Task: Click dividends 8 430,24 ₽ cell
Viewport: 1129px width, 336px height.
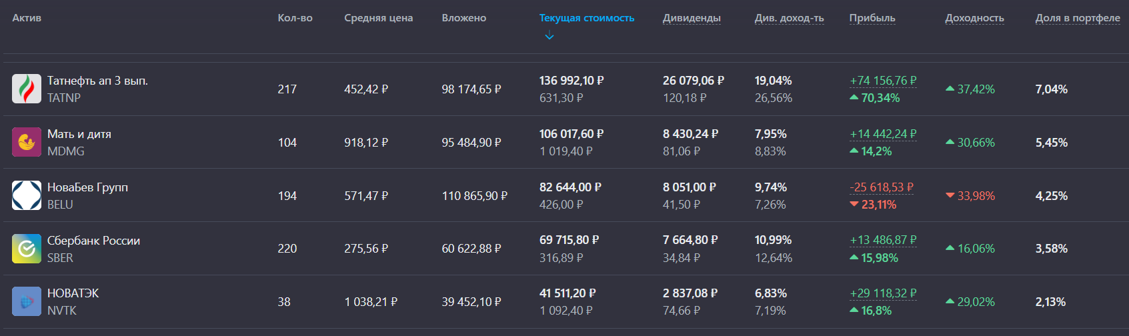Action: click(x=691, y=134)
